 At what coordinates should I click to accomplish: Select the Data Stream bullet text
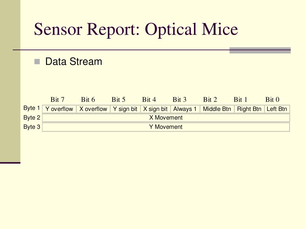coord(74,61)
